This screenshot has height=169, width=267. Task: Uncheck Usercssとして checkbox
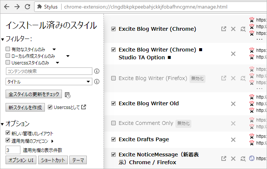click(50, 107)
